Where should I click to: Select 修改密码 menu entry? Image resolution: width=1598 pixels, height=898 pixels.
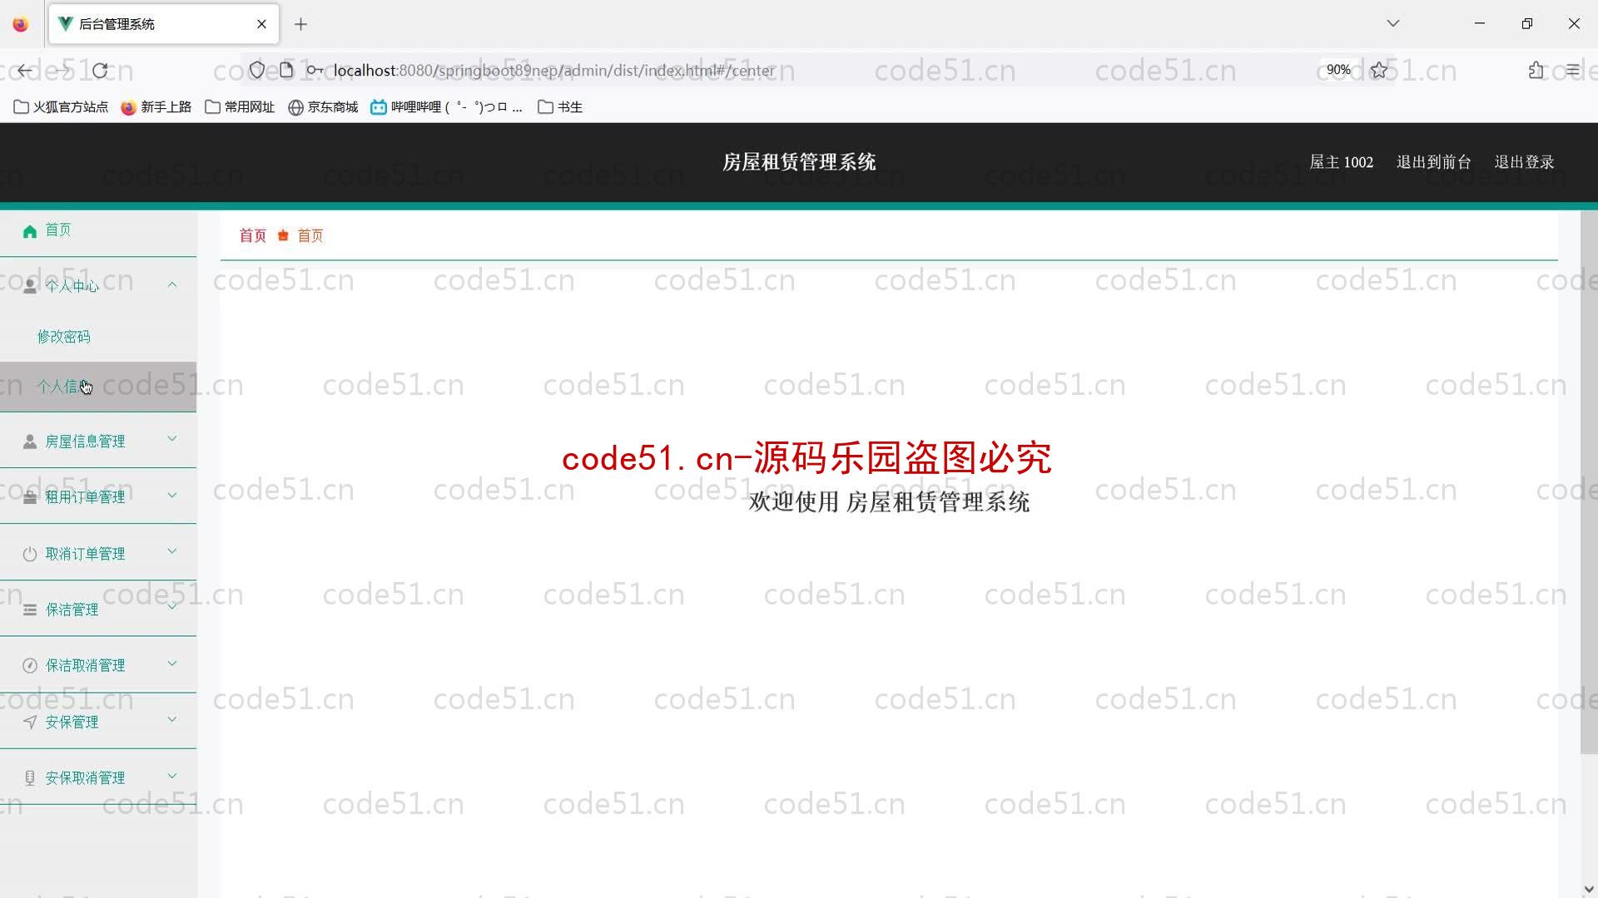(x=63, y=337)
